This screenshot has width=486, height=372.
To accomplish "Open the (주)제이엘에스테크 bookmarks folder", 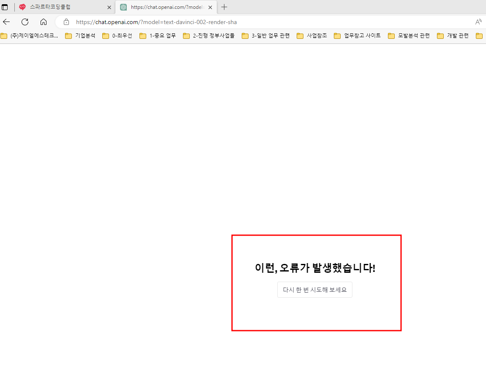I will tap(30, 35).
